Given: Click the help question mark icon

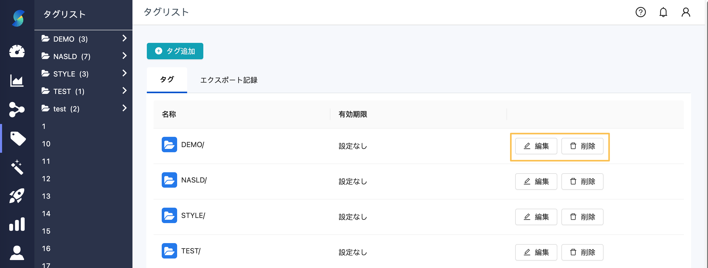Looking at the screenshot, I should click(640, 12).
